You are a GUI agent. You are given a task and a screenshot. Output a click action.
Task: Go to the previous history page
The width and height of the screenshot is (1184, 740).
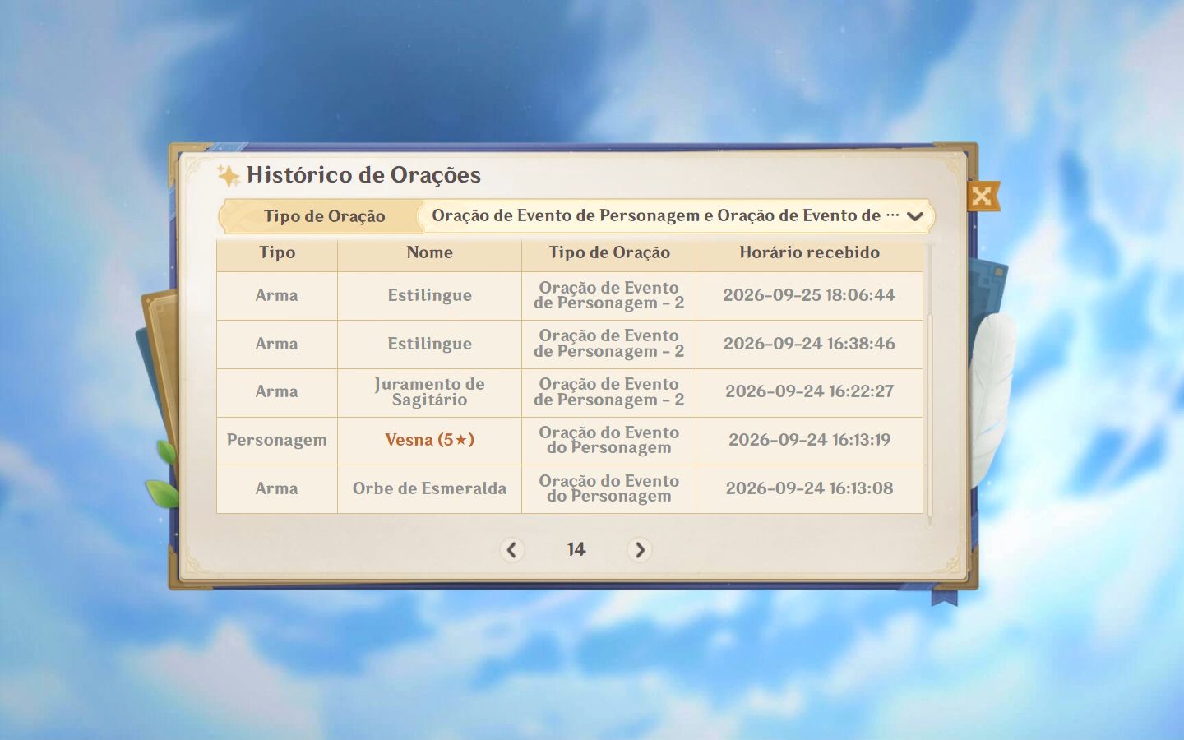511,549
